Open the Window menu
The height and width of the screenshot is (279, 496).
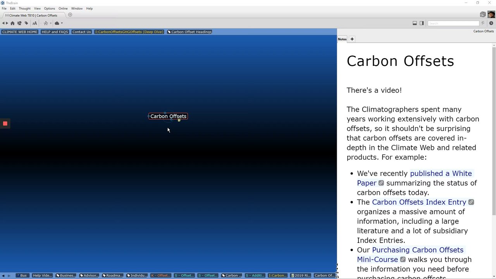coord(77,9)
